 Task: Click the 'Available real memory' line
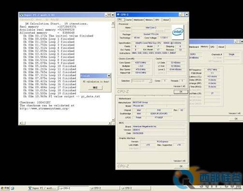[x=47, y=30]
